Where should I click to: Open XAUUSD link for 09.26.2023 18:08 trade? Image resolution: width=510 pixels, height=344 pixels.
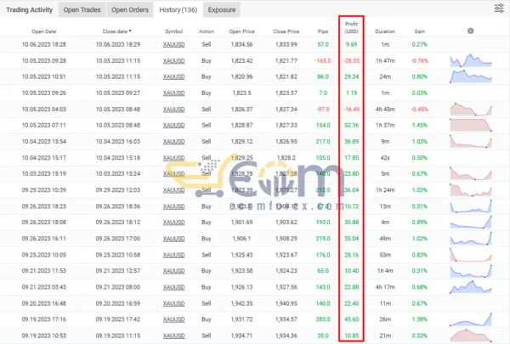[173, 223]
